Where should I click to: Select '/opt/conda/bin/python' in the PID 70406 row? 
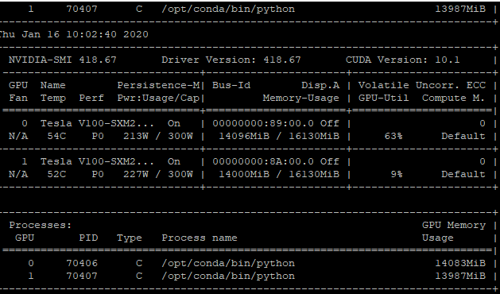coord(228,263)
